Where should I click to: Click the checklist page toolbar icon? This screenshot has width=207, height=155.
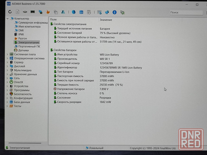click(56, 12)
